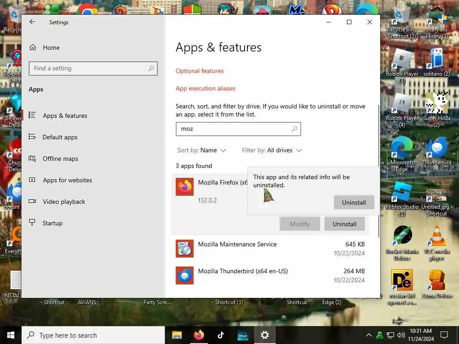Select the Roblox Player (3) desktop icon
Image resolution: width=459 pixels, height=344 pixels.
tap(402, 66)
